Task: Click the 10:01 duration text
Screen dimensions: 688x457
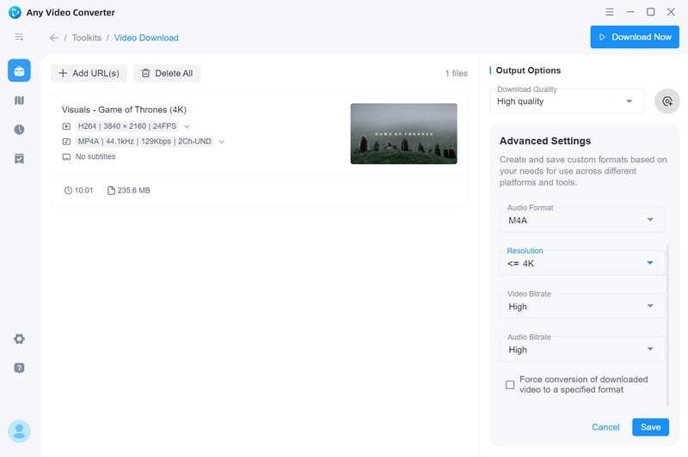Action: coord(83,191)
